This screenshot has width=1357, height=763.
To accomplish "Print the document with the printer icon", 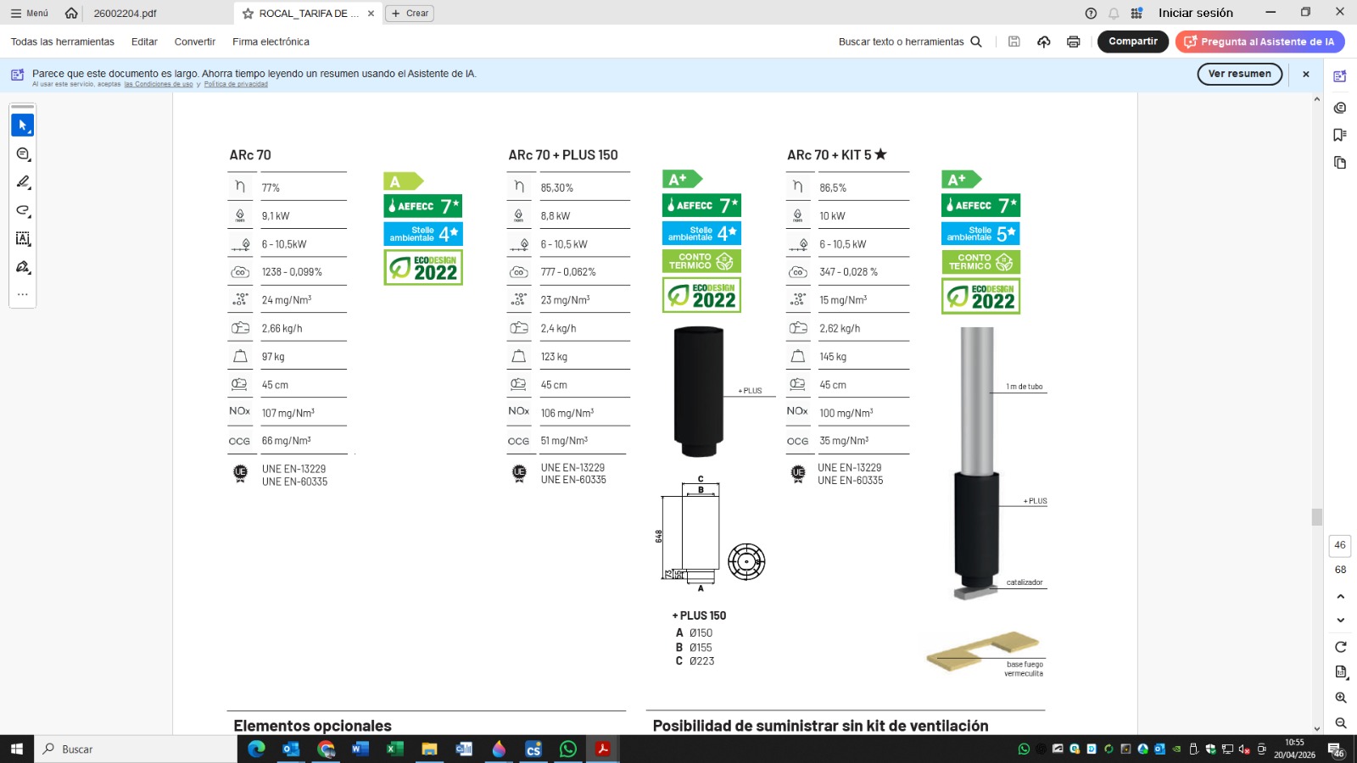I will 1074,42.
